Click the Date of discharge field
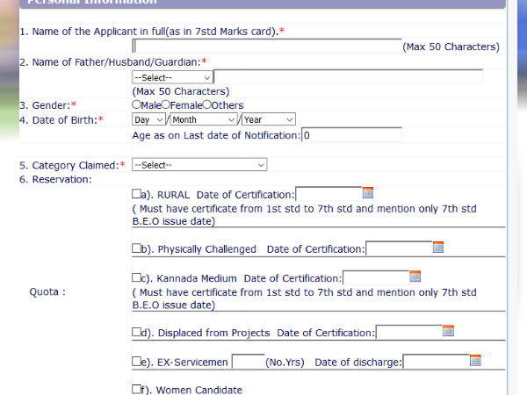Viewport: 527px width, 395px height. tap(436, 362)
